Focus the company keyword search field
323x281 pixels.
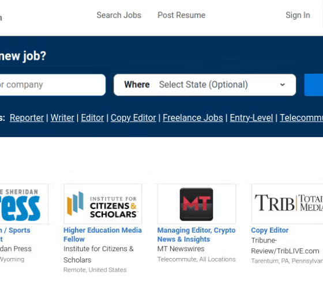[x=51, y=85]
